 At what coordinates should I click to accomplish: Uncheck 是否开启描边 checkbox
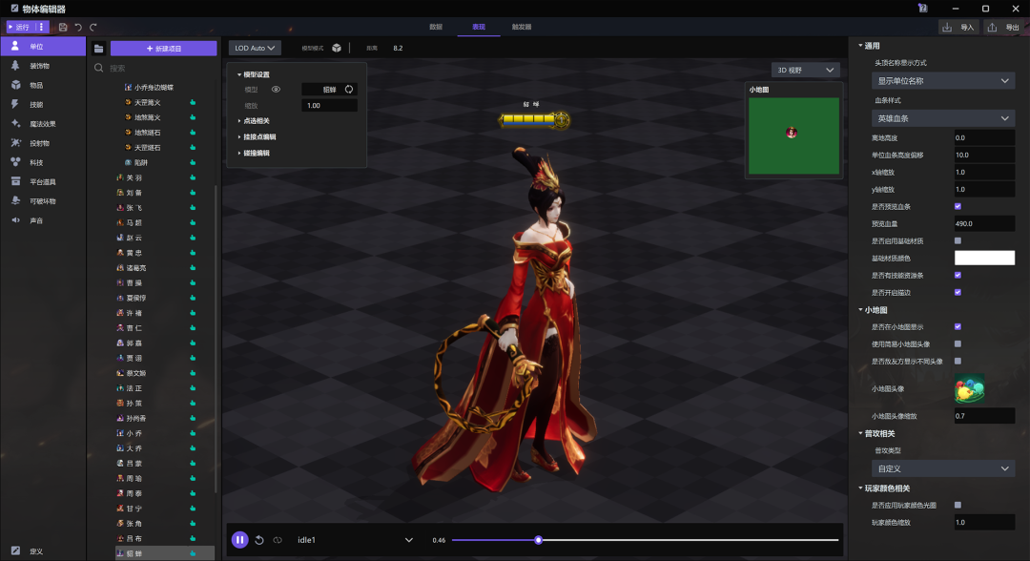[x=958, y=292]
